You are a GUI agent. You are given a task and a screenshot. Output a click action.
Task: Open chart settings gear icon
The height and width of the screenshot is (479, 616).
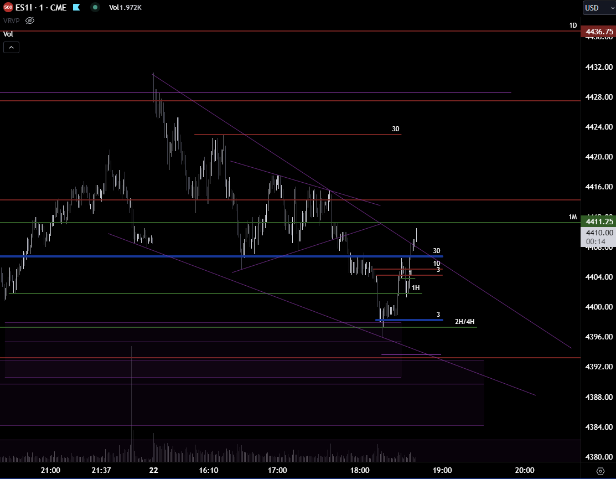click(x=601, y=471)
